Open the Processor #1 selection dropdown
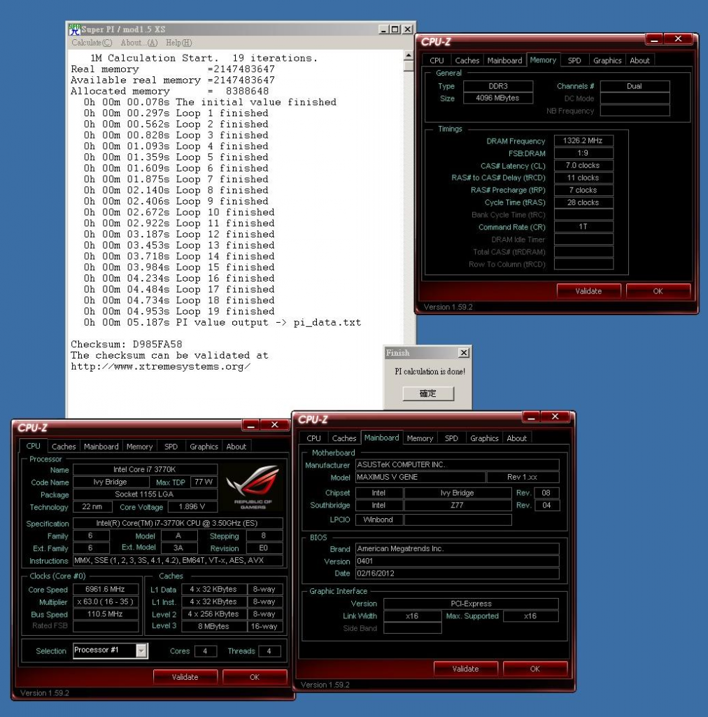 click(x=141, y=650)
